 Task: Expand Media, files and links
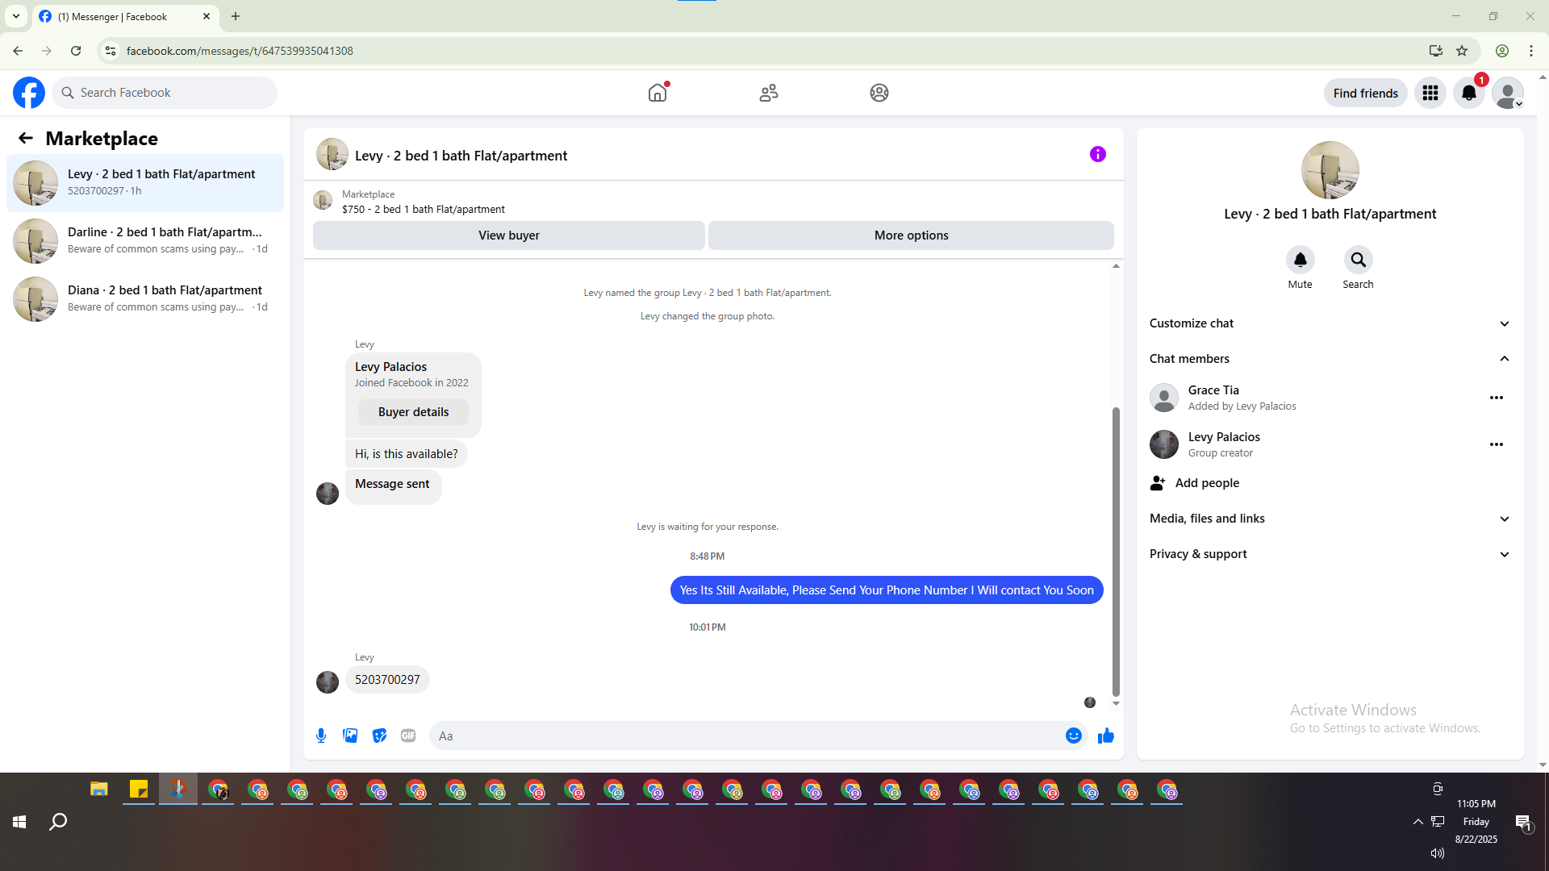click(x=1329, y=519)
